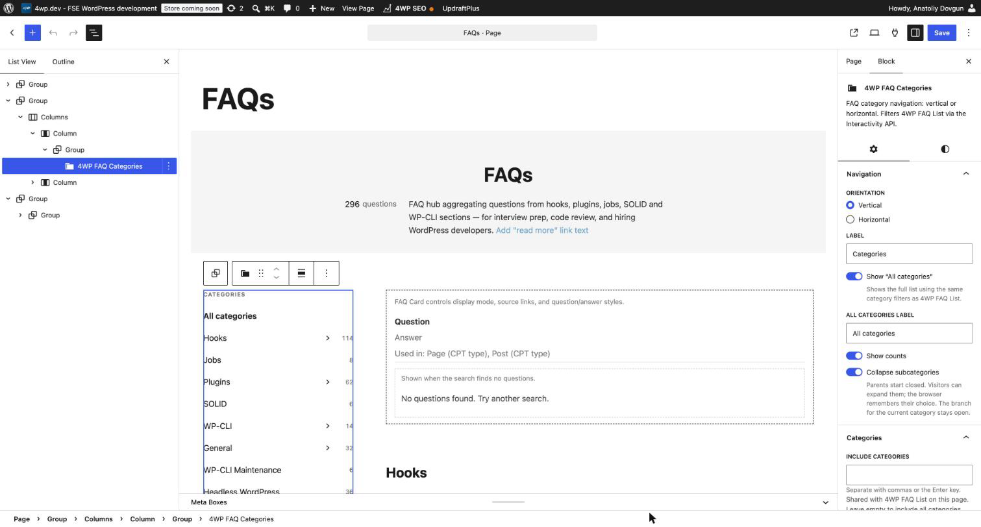Viewport: 981px width, 527px height.
Task: Open the UpdraftPlus admin bar menu
Action: click(x=460, y=8)
